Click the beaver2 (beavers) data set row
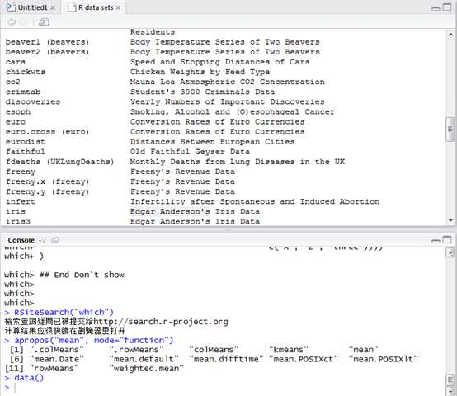Viewport: 457px width, 396px height. 47,52
